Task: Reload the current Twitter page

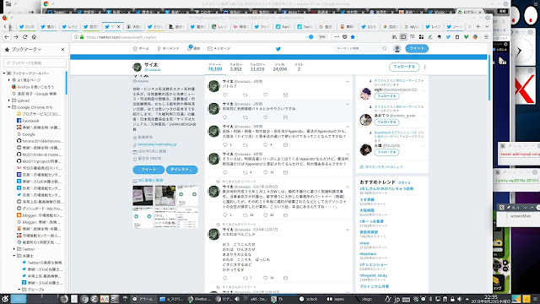Action: click(x=24, y=37)
